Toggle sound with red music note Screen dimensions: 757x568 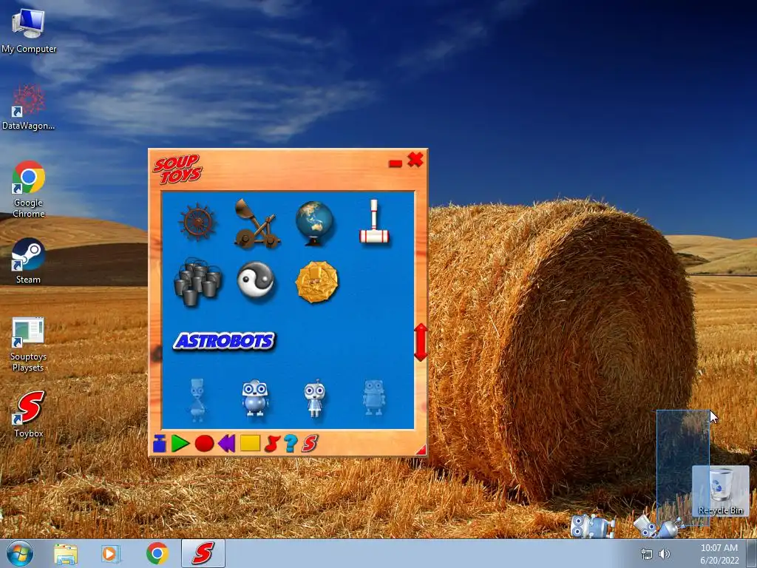tap(272, 444)
